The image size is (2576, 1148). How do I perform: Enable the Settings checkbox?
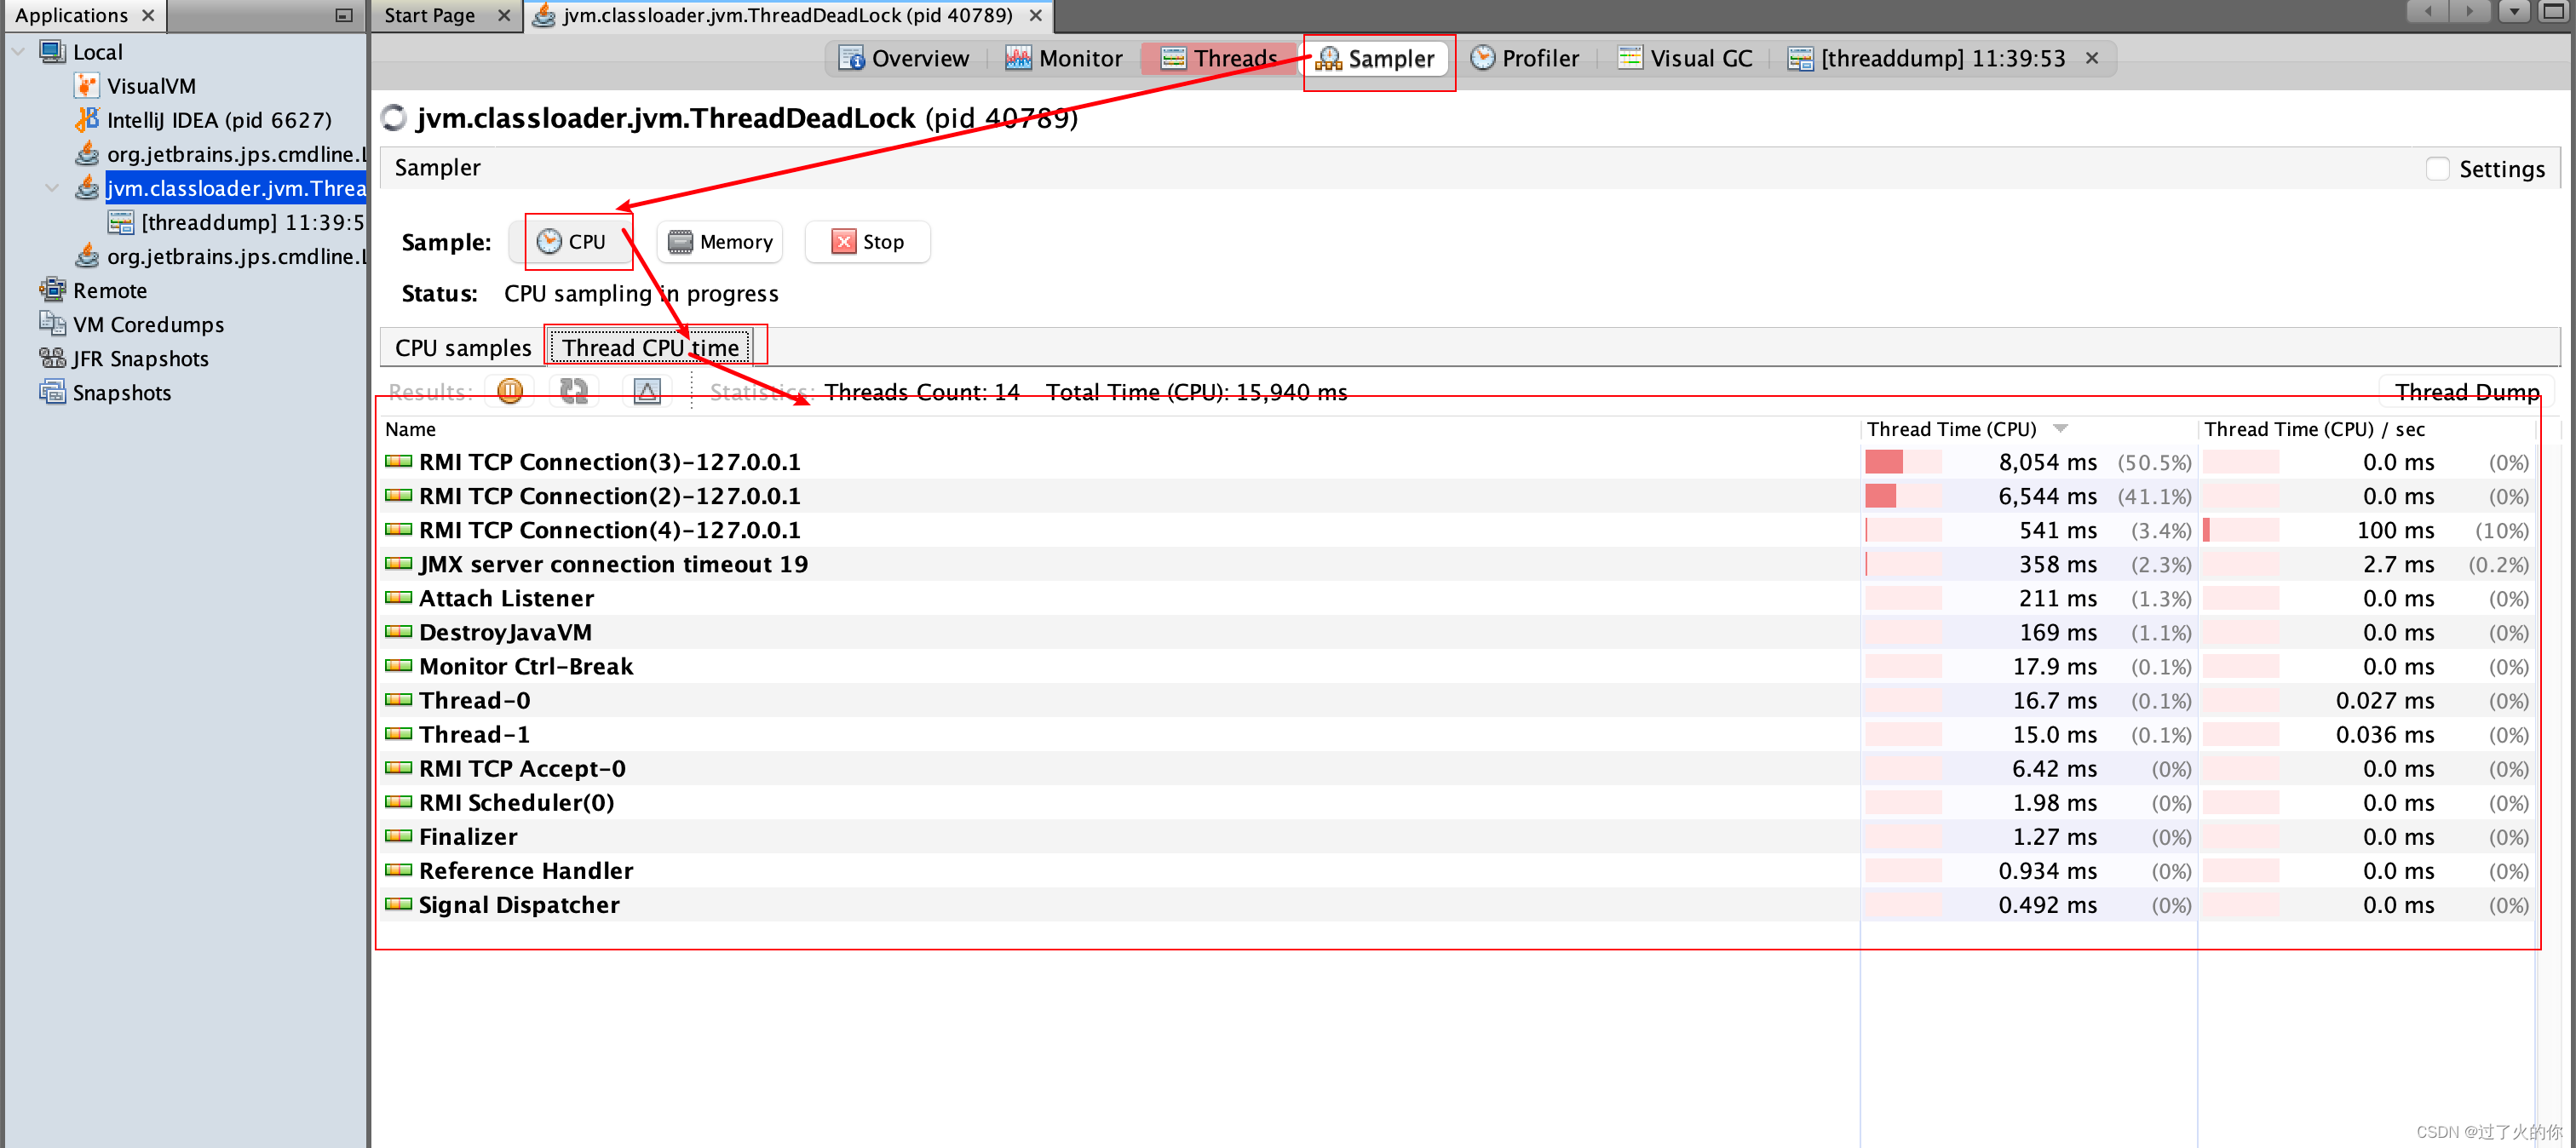click(2437, 169)
